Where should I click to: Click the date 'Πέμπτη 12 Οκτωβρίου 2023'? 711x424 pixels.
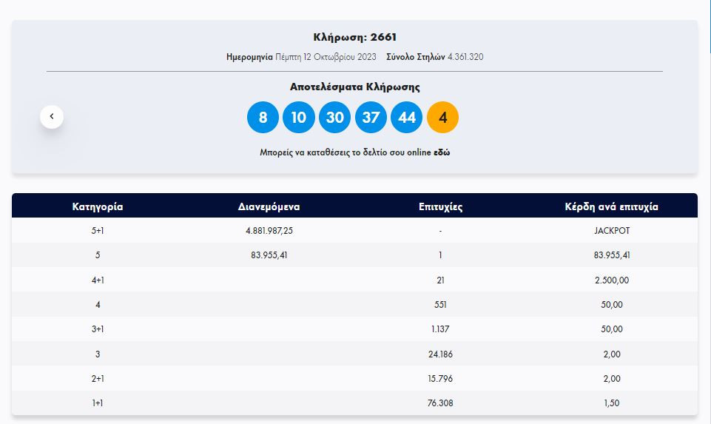point(326,57)
